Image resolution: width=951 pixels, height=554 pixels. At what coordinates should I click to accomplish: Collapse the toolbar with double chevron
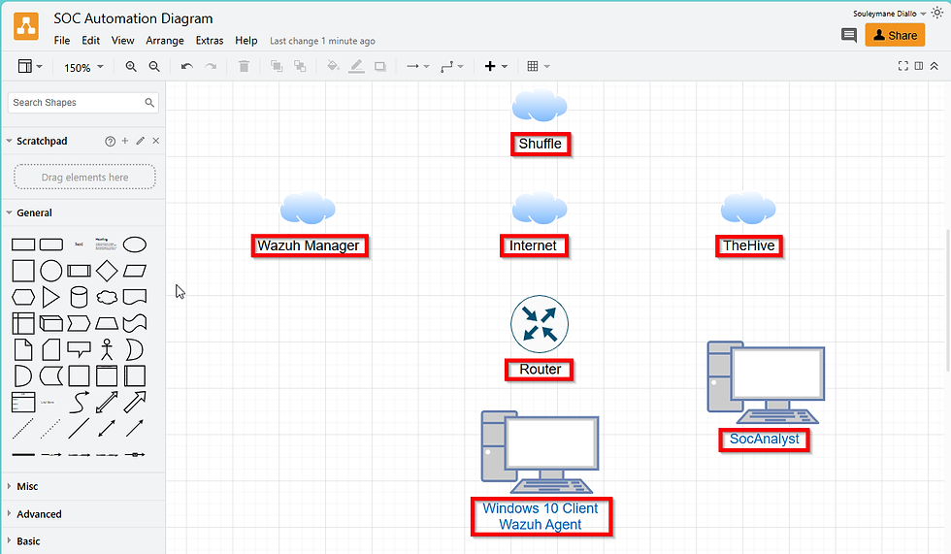pyautogui.click(x=934, y=66)
